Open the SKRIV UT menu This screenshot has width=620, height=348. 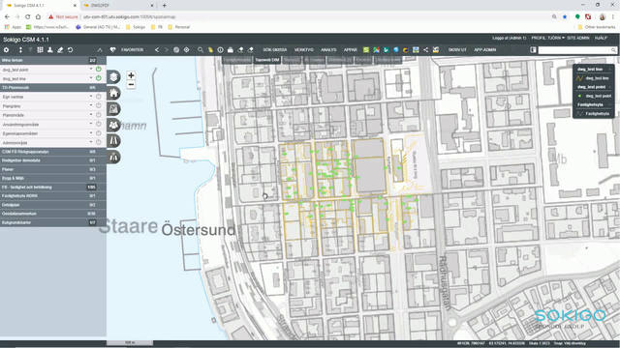(x=457, y=50)
